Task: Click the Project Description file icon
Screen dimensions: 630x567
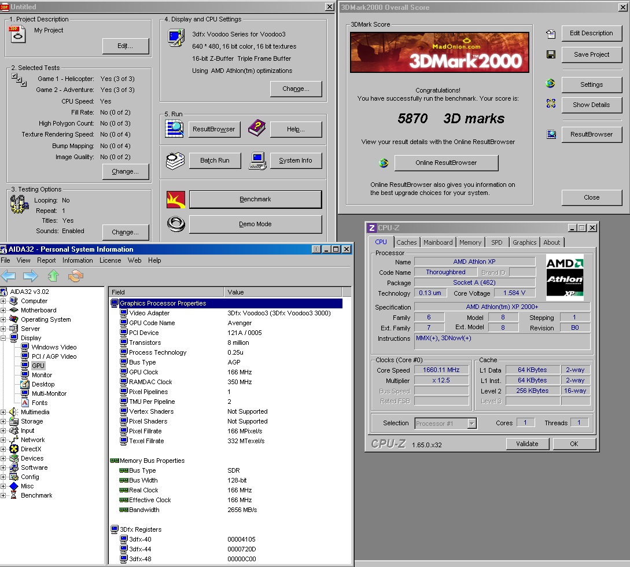Action: coord(17,34)
